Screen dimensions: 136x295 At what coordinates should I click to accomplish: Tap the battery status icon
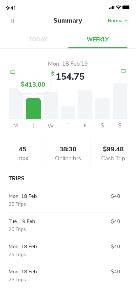point(126,7)
